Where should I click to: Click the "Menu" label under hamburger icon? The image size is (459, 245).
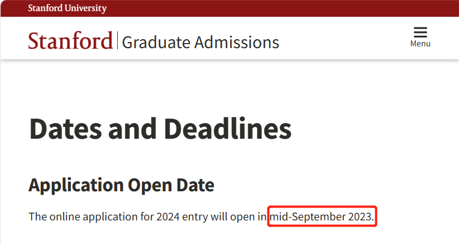click(x=420, y=44)
